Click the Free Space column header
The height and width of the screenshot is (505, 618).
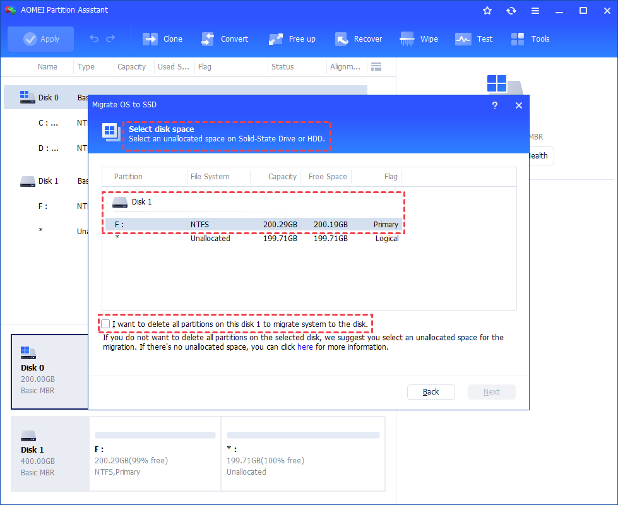[x=328, y=177]
